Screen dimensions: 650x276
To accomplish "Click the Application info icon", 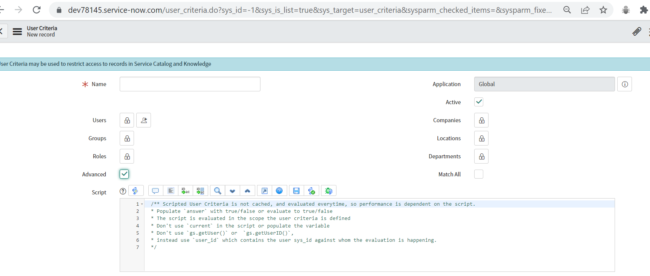I will point(625,84).
